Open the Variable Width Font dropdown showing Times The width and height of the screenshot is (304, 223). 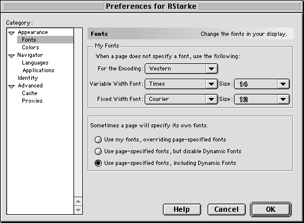point(181,84)
